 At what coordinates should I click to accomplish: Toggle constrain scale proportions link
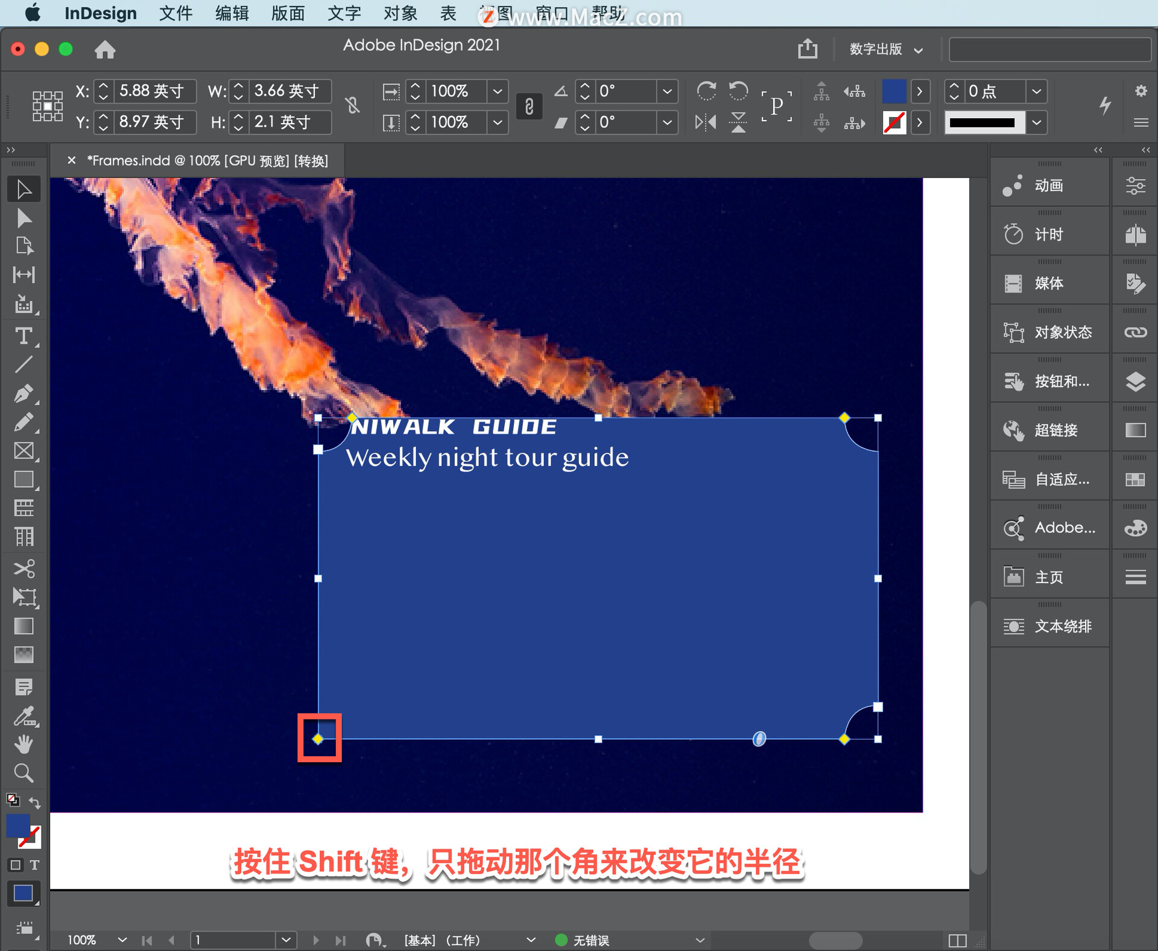[x=529, y=107]
